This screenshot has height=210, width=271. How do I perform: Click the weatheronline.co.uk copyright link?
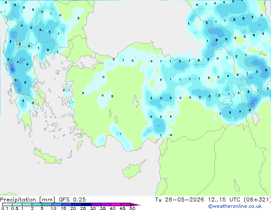pos(235,206)
